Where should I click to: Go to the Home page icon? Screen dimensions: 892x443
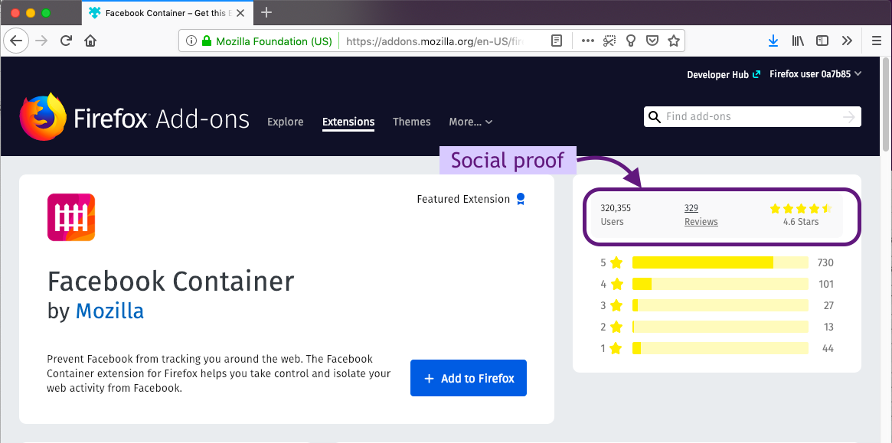(90, 41)
